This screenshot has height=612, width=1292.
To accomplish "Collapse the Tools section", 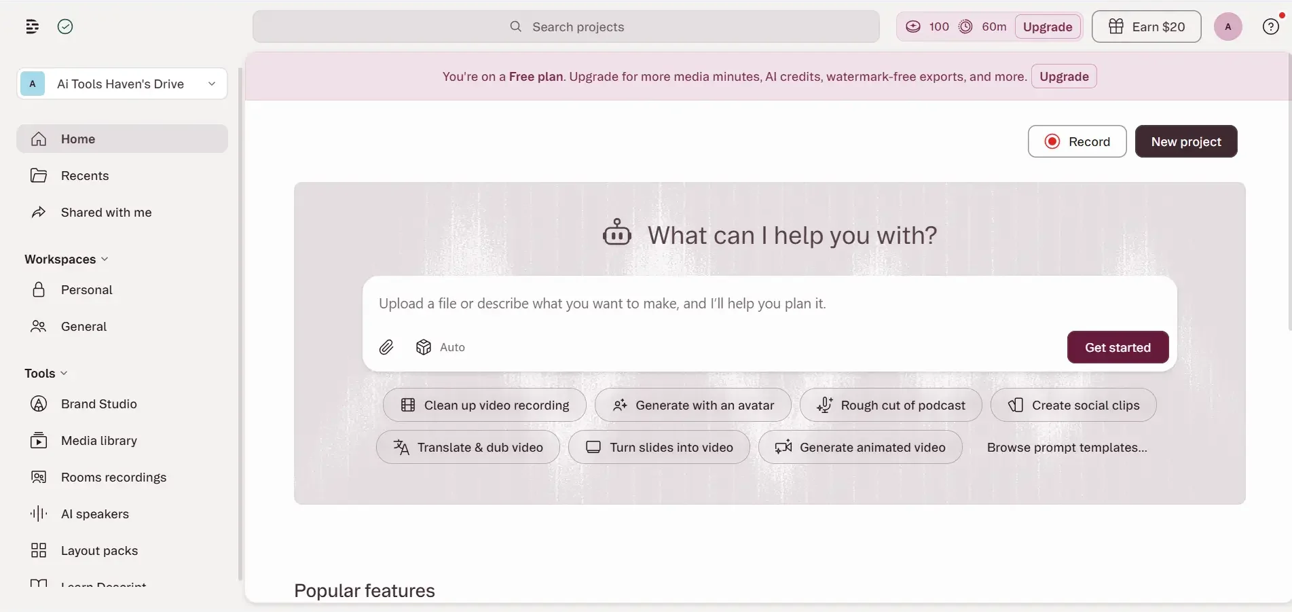I will (46, 373).
